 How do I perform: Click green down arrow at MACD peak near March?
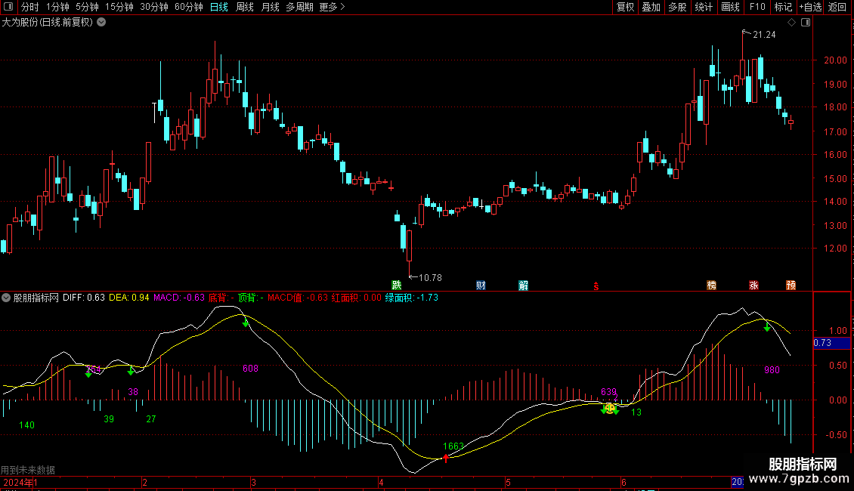[x=246, y=323]
